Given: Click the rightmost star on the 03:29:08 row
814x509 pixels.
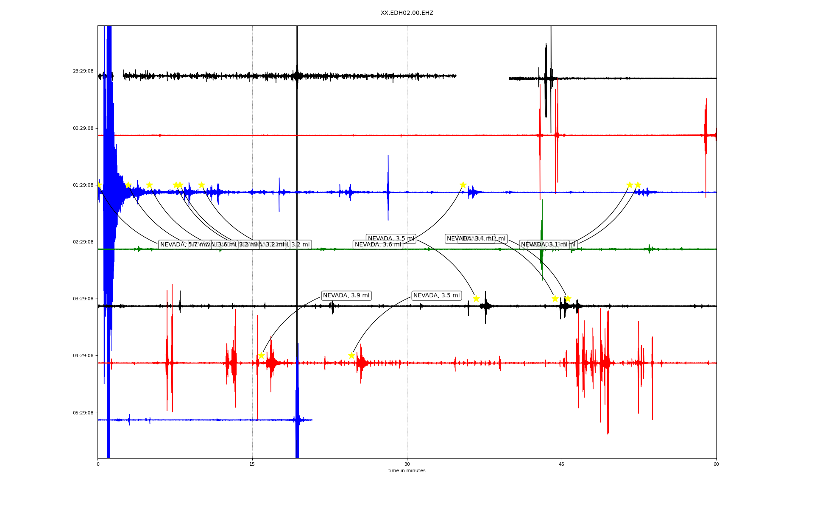Looking at the screenshot, I should 568,299.
